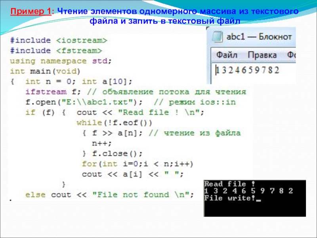
Task: Click the comment 'чтение из файла'
Action: click(x=202, y=133)
